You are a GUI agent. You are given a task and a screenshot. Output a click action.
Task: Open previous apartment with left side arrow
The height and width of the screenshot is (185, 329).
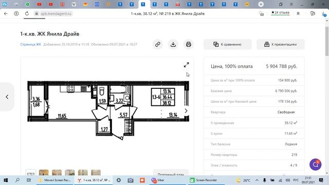point(7,97)
